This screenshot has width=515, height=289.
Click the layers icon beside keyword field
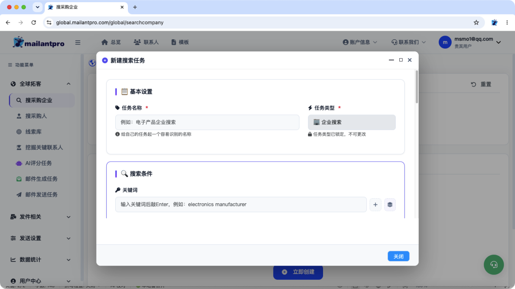pyautogui.click(x=390, y=205)
